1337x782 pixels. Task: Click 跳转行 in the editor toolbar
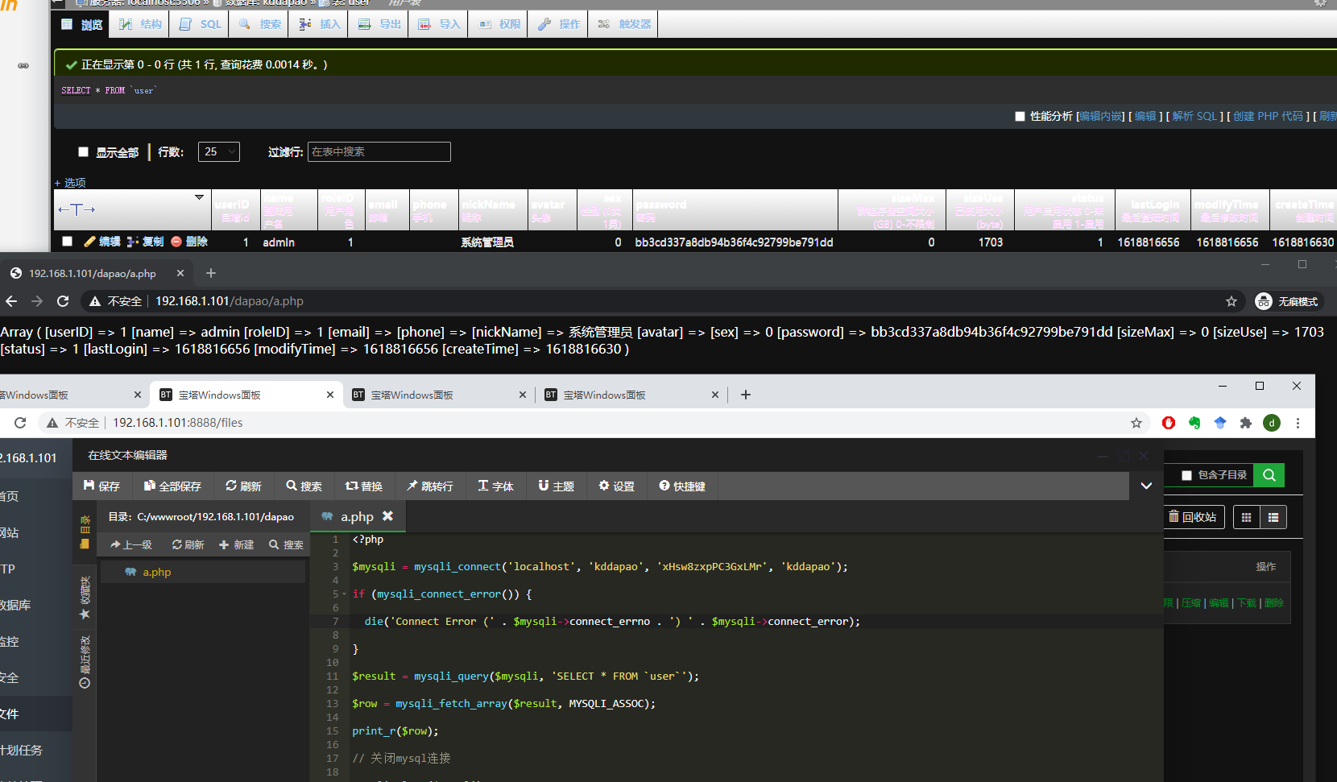[430, 486]
